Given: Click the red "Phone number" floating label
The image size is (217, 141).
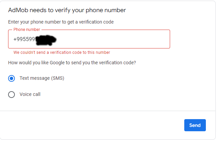Looking at the screenshot, I should 27,30.
